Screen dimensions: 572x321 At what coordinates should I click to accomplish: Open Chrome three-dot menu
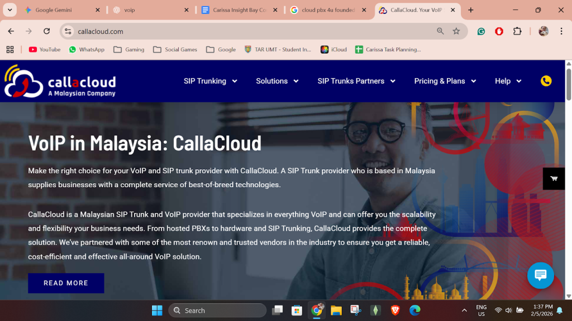561,31
